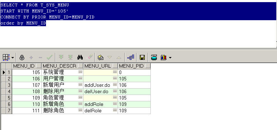Save results with the floppy disk icon
Image resolution: width=277 pixels, height=130 pixels.
tap(142, 57)
